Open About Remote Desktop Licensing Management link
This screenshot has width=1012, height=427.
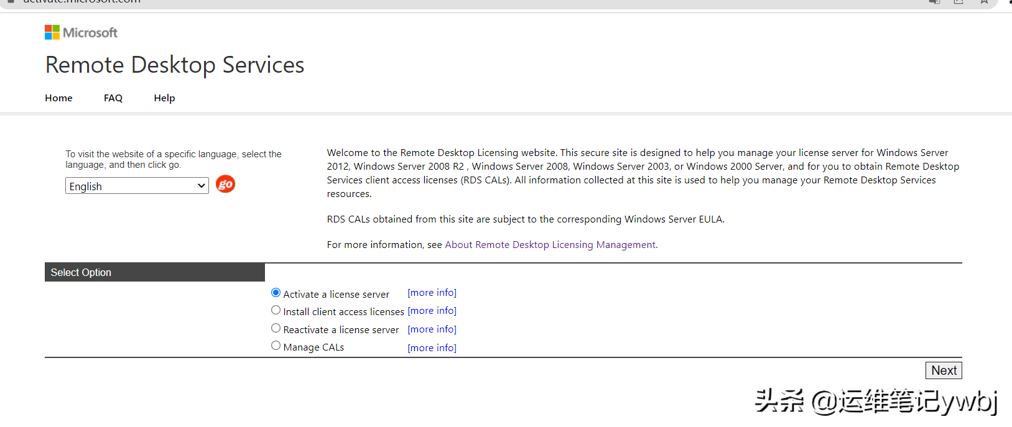[550, 245]
